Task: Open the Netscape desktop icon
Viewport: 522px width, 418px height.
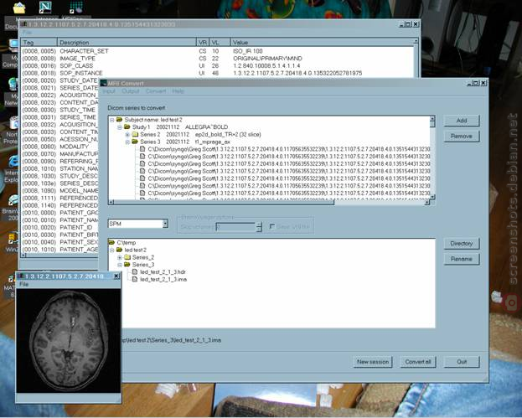Action: [x=45, y=8]
